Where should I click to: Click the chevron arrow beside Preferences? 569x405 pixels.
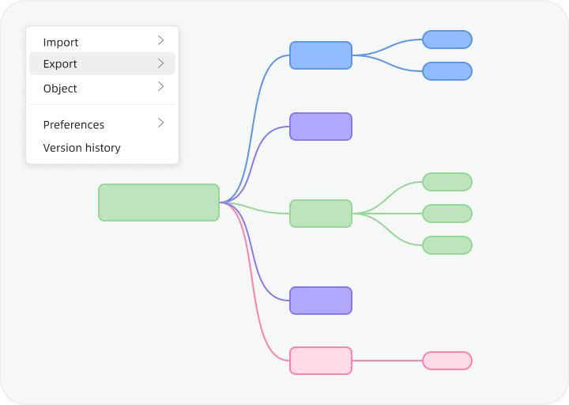pyautogui.click(x=160, y=123)
